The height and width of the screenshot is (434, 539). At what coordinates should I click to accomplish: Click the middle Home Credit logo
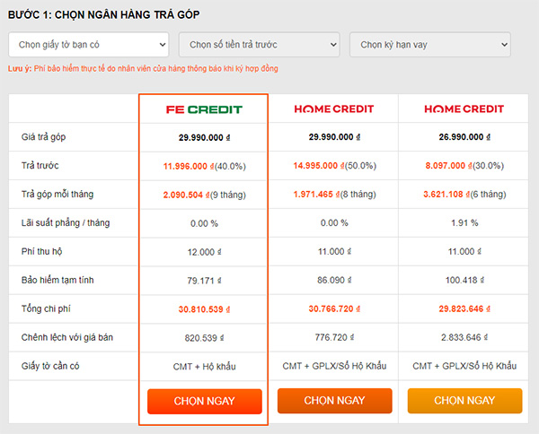click(334, 108)
